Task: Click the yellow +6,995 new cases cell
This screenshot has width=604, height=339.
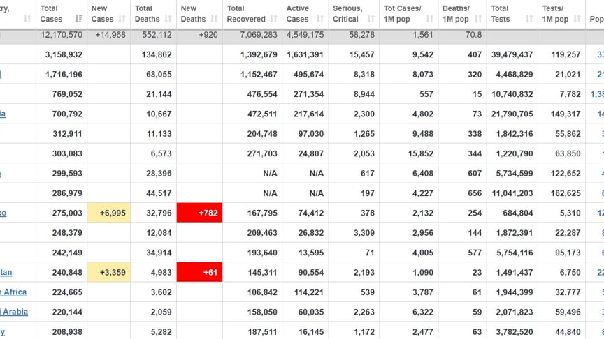Action: coord(108,213)
